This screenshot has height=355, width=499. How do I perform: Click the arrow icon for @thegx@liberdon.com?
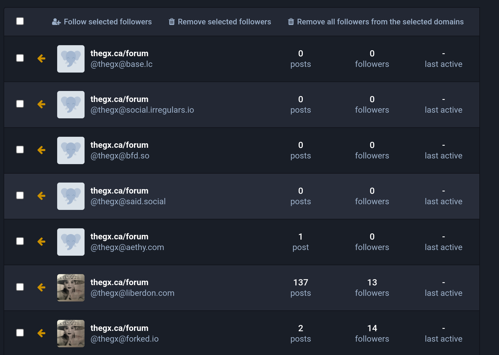(x=41, y=288)
